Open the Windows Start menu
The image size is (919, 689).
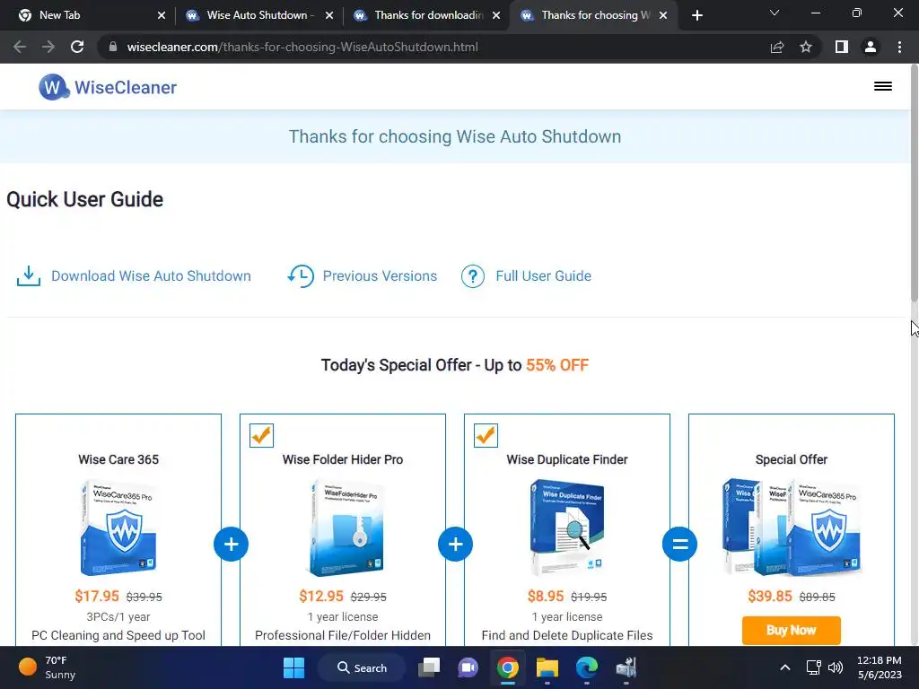(293, 667)
